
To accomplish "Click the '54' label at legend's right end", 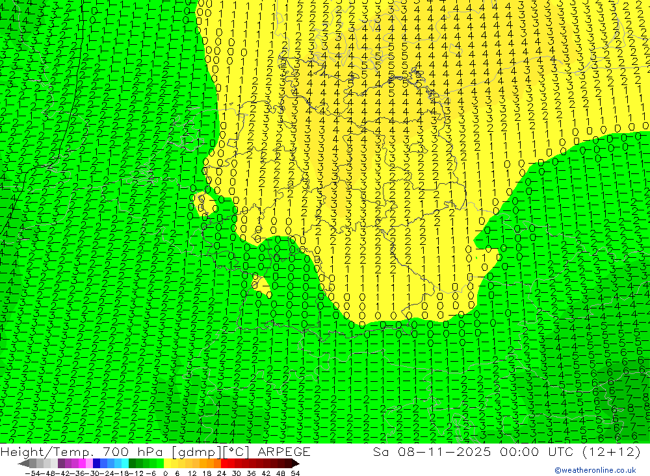I will [295, 473].
